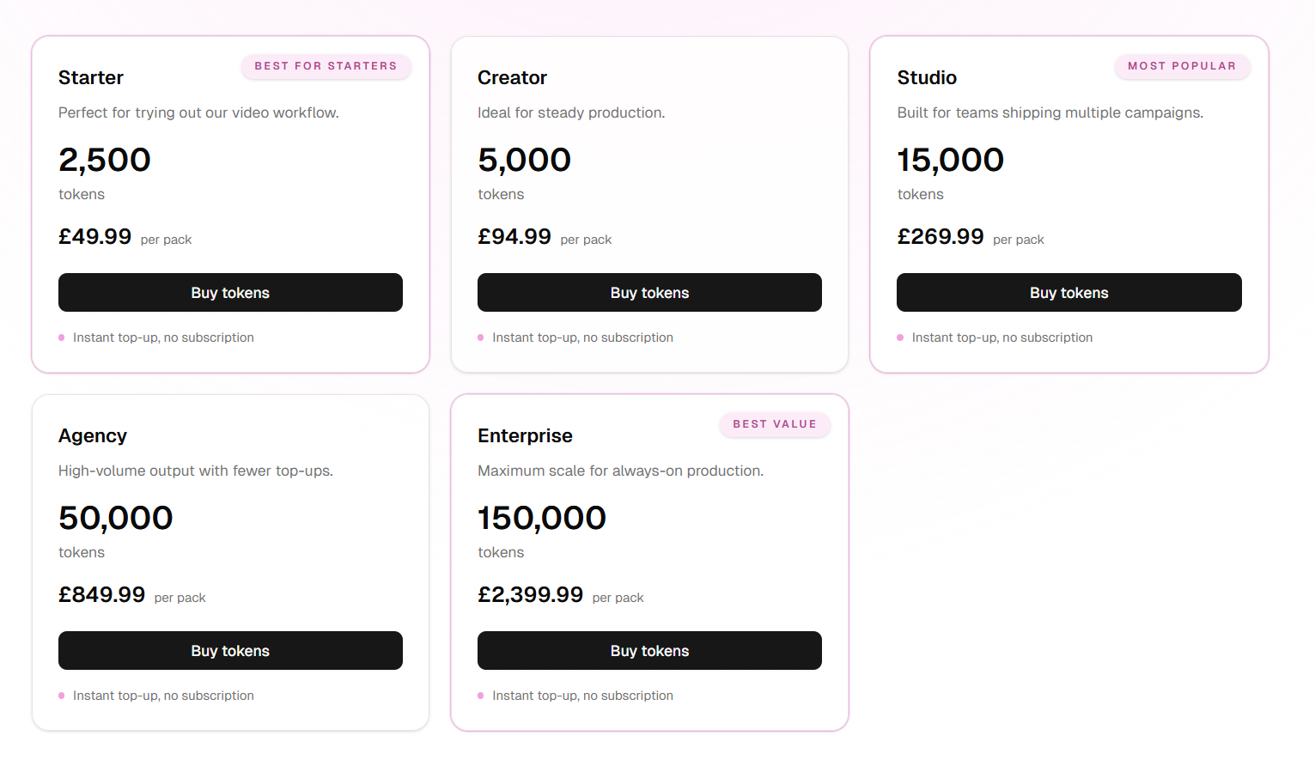This screenshot has height=766, width=1315.
Task: Click the Best Value badge
Action: [x=774, y=424]
